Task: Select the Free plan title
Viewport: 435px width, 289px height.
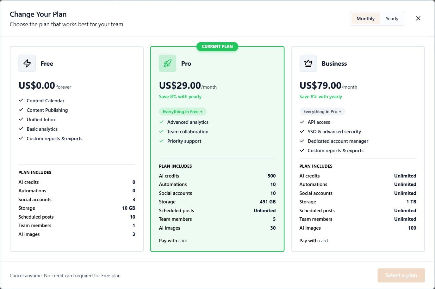Action: point(47,63)
